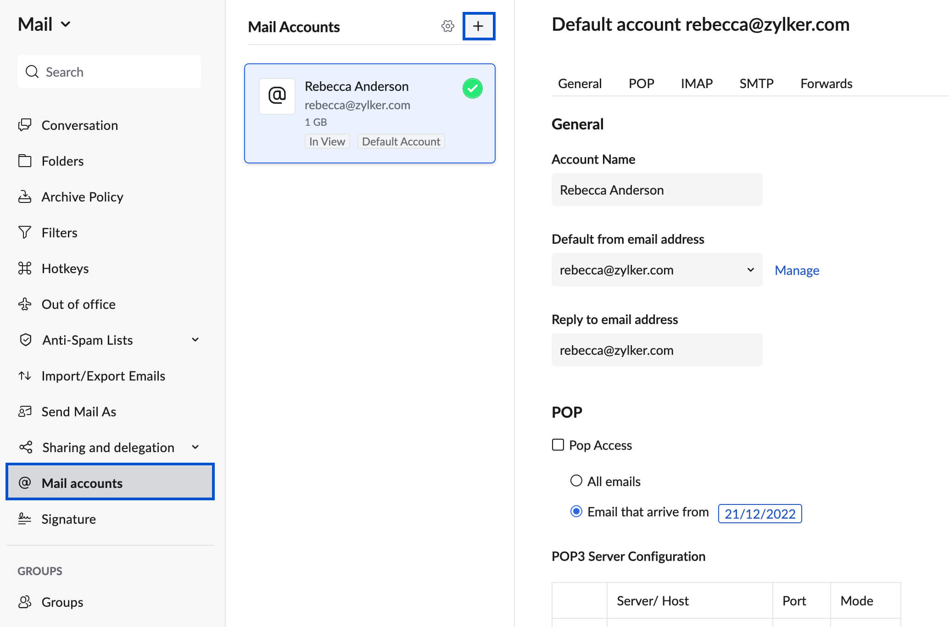Expand Sharing and delegation section
The width and height of the screenshot is (949, 627).
click(195, 447)
